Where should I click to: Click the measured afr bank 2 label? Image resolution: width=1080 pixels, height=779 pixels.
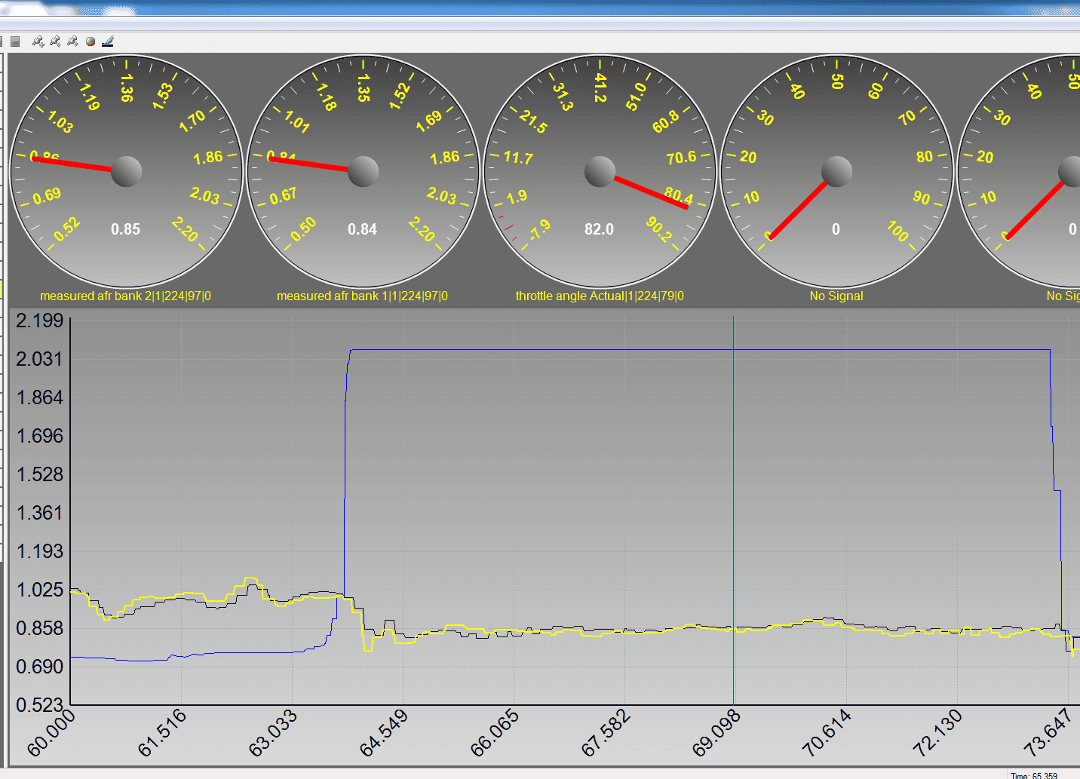click(x=125, y=296)
